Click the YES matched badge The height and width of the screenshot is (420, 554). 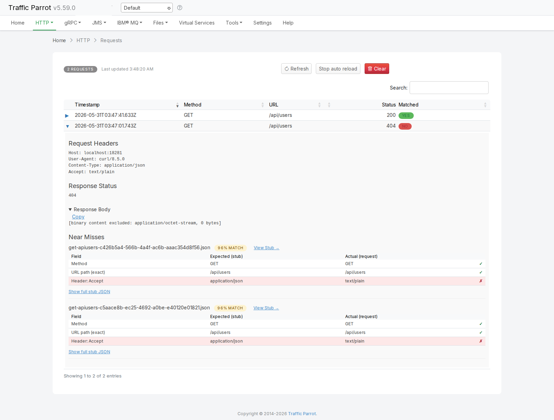[406, 115]
